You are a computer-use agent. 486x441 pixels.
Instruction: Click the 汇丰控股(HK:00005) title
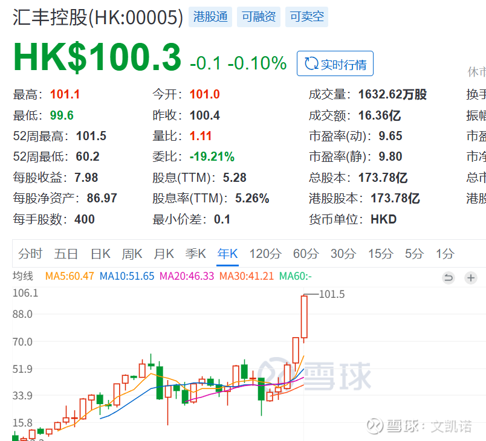click(98, 18)
